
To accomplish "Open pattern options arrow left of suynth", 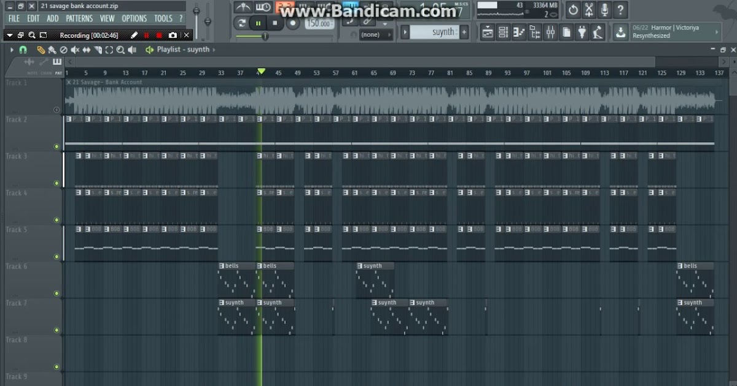I will (405, 32).
